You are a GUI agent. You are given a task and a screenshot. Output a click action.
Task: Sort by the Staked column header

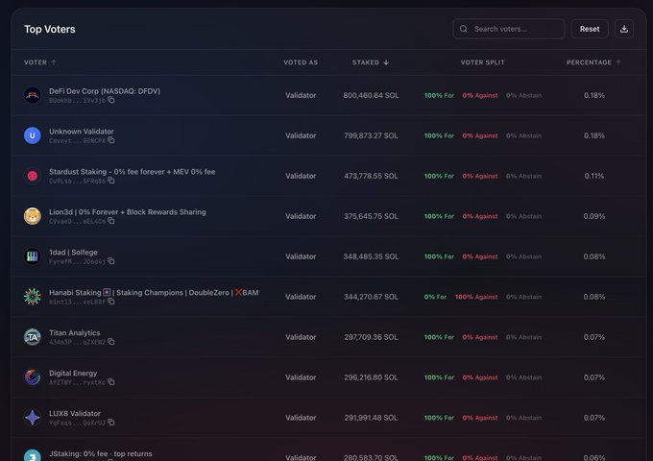click(x=371, y=62)
